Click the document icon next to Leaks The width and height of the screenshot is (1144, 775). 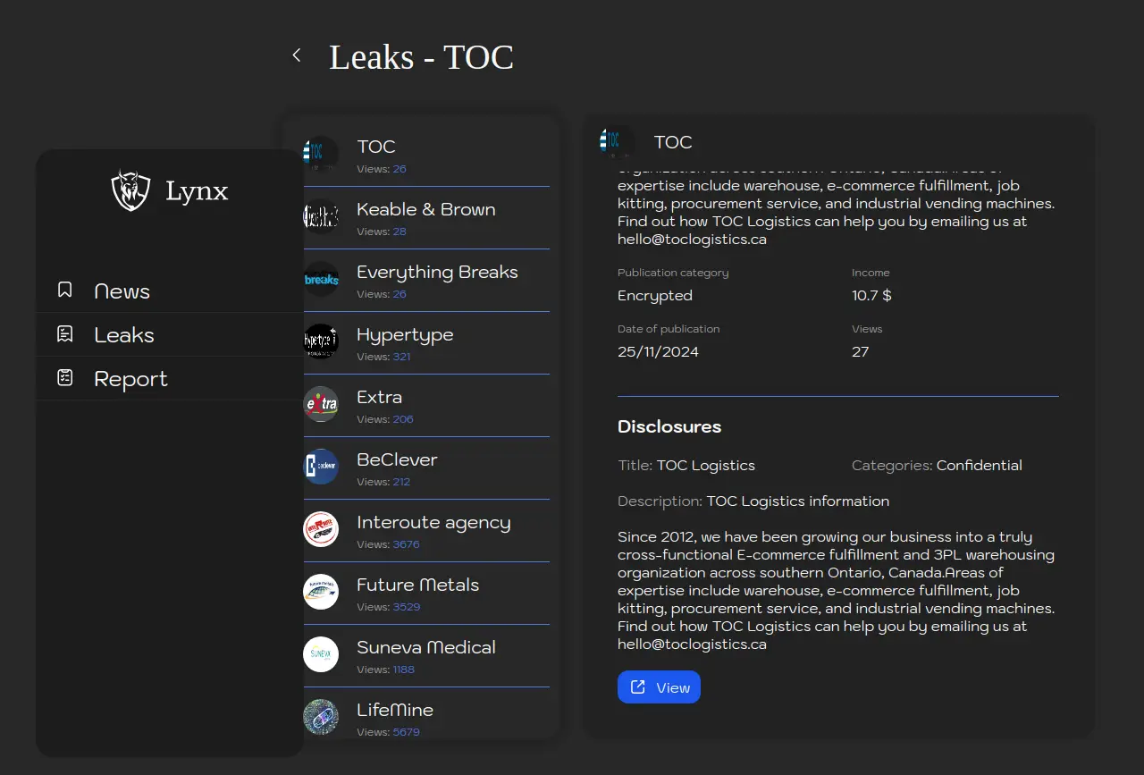[x=64, y=333]
